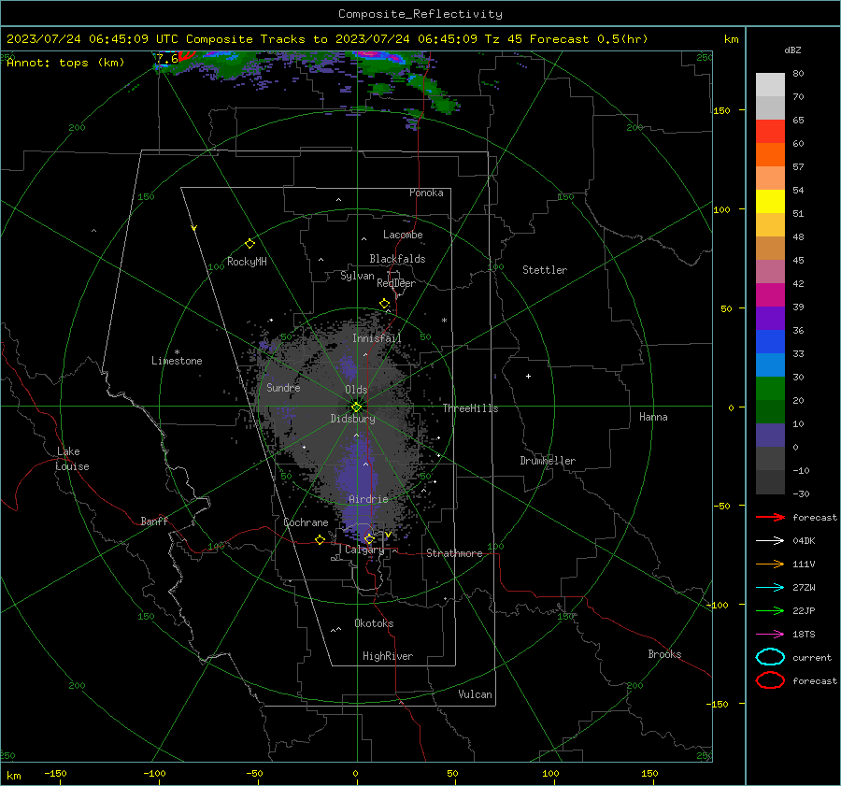Image resolution: width=841 pixels, height=786 pixels.
Task: Select the 65 dBZ red color swatch
Action: (770, 132)
